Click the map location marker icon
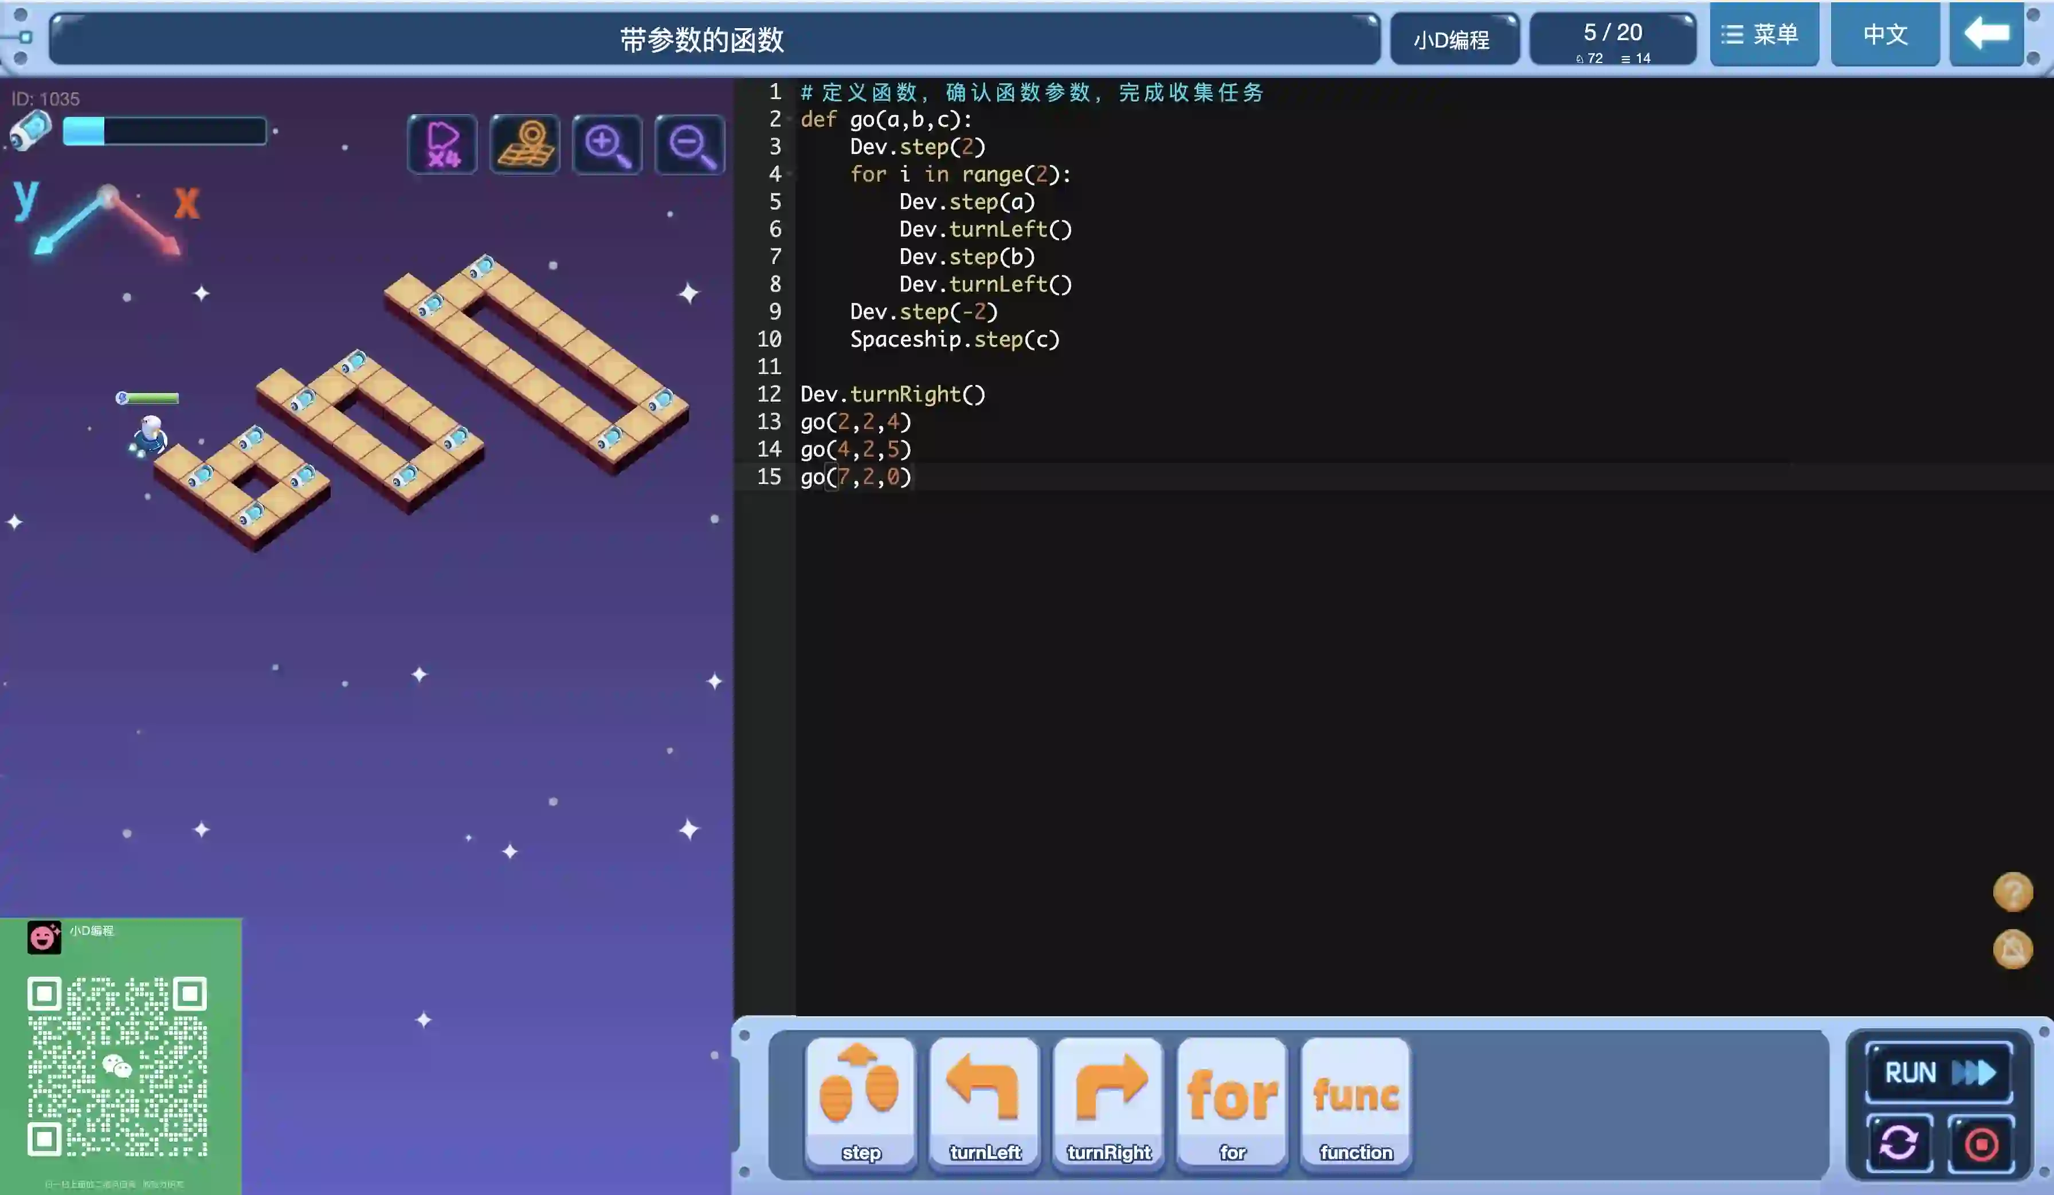Image resolution: width=2054 pixels, height=1195 pixels. [525, 144]
